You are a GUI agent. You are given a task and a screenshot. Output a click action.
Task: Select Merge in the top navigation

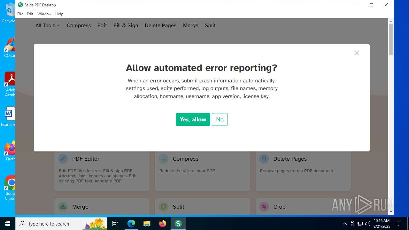pos(191,25)
